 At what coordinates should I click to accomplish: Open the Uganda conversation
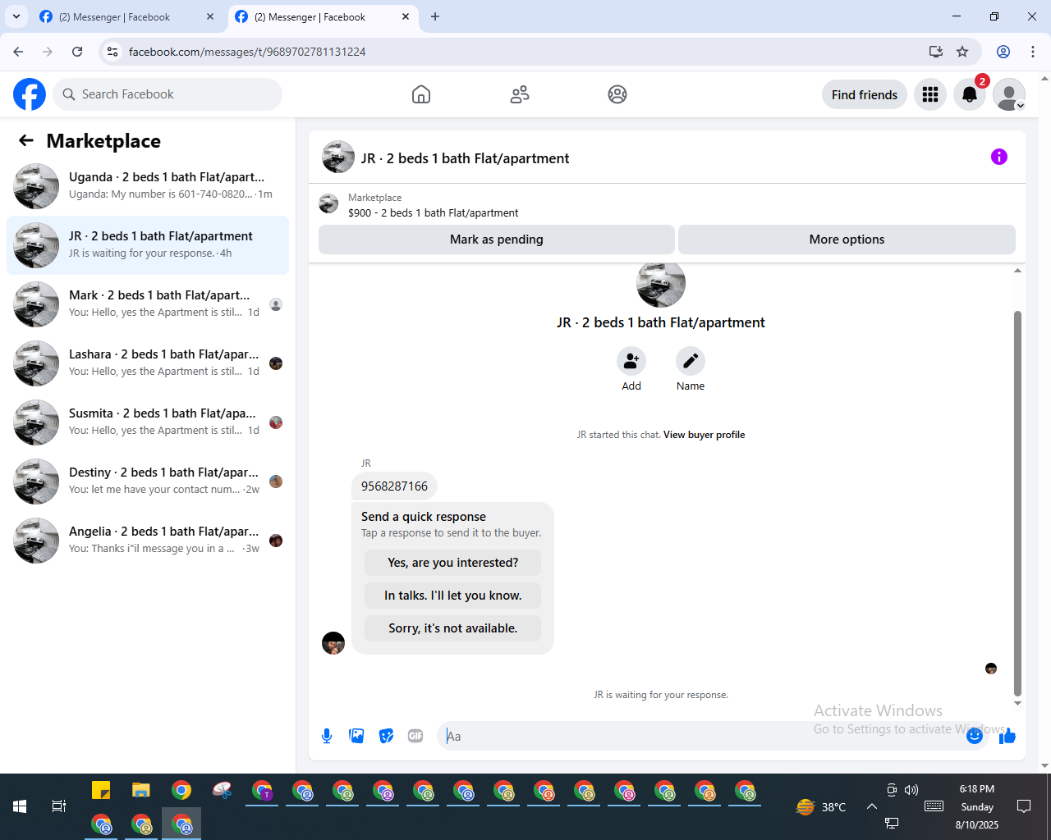[148, 186]
